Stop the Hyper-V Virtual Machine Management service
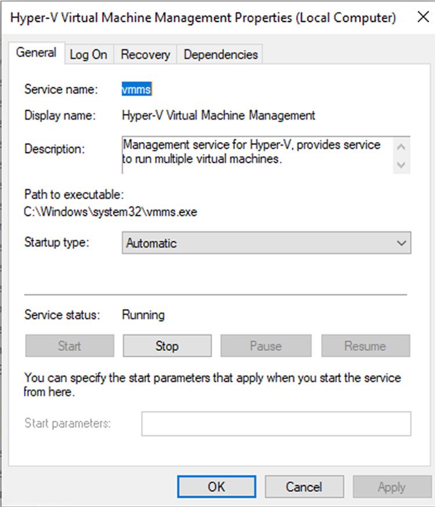The width and height of the screenshot is (435, 507). click(x=166, y=346)
